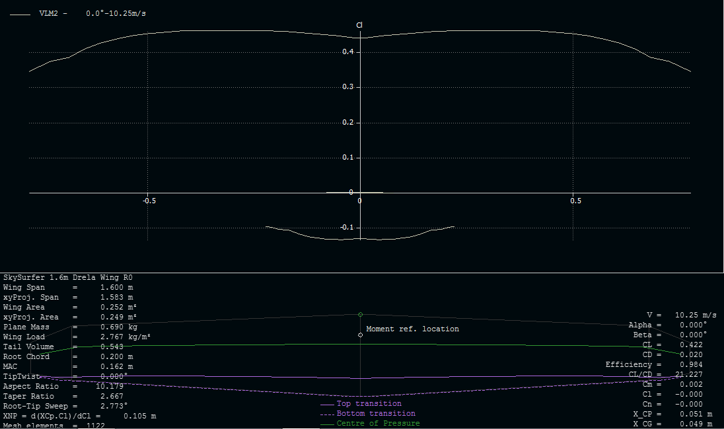Click the X_CG value 0.049 m
The height and width of the screenshot is (429, 724).
(x=696, y=424)
